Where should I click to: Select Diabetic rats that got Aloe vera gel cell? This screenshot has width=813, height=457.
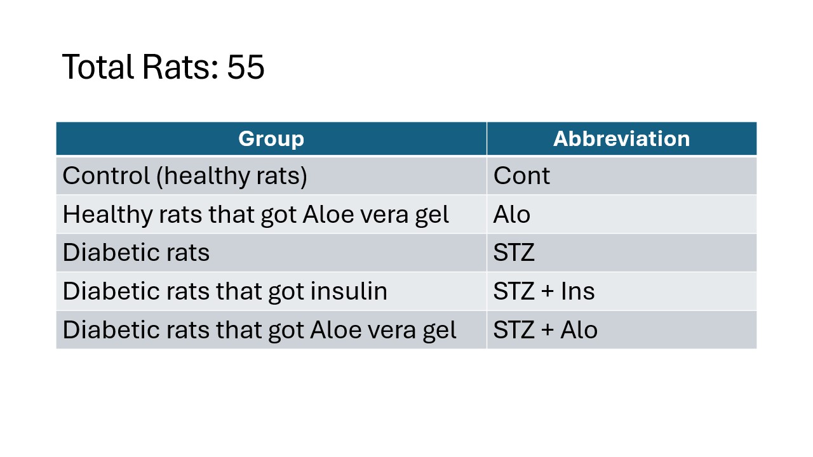tap(271, 329)
